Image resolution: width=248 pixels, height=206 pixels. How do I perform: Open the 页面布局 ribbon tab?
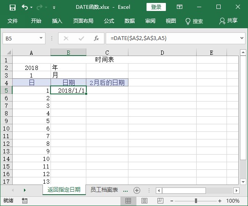click(83, 21)
